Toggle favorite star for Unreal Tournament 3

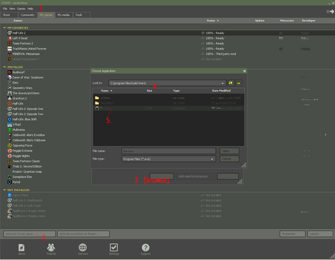point(203,59)
